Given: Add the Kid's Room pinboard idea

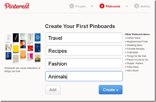Looking at the screenshot, I should [x=132, y=71].
